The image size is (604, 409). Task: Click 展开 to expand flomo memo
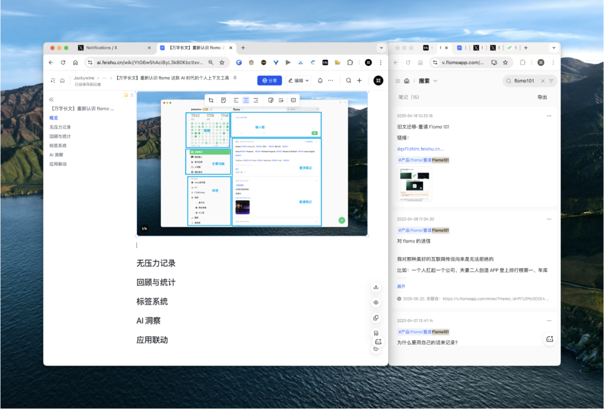(x=401, y=286)
